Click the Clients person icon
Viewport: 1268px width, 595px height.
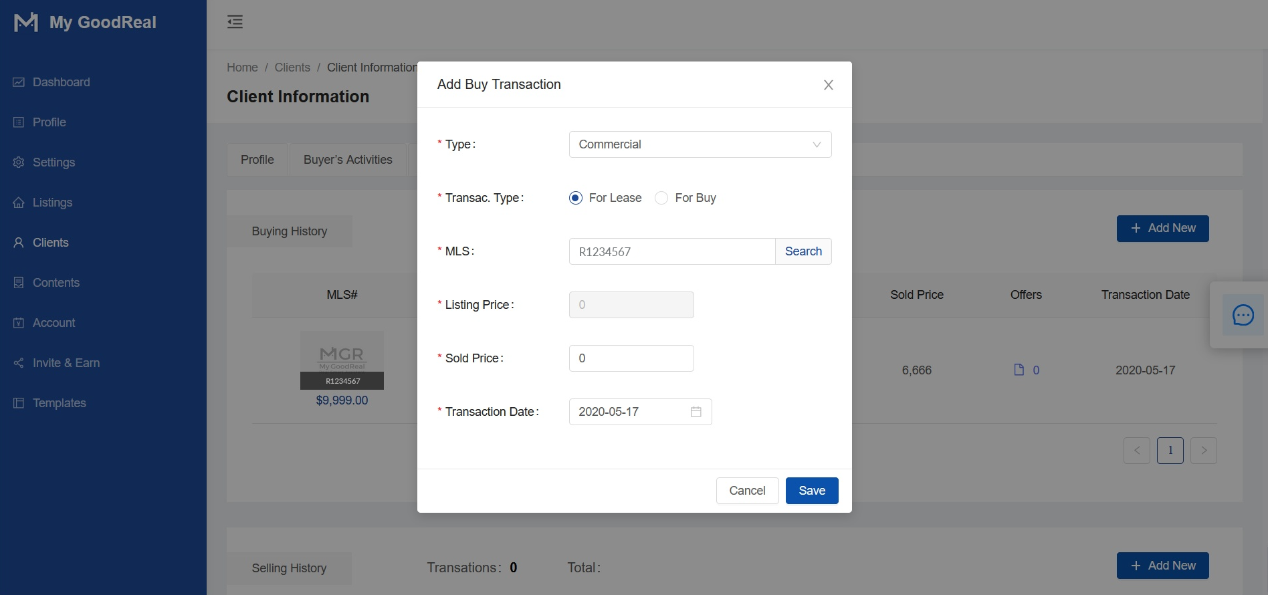pos(19,243)
